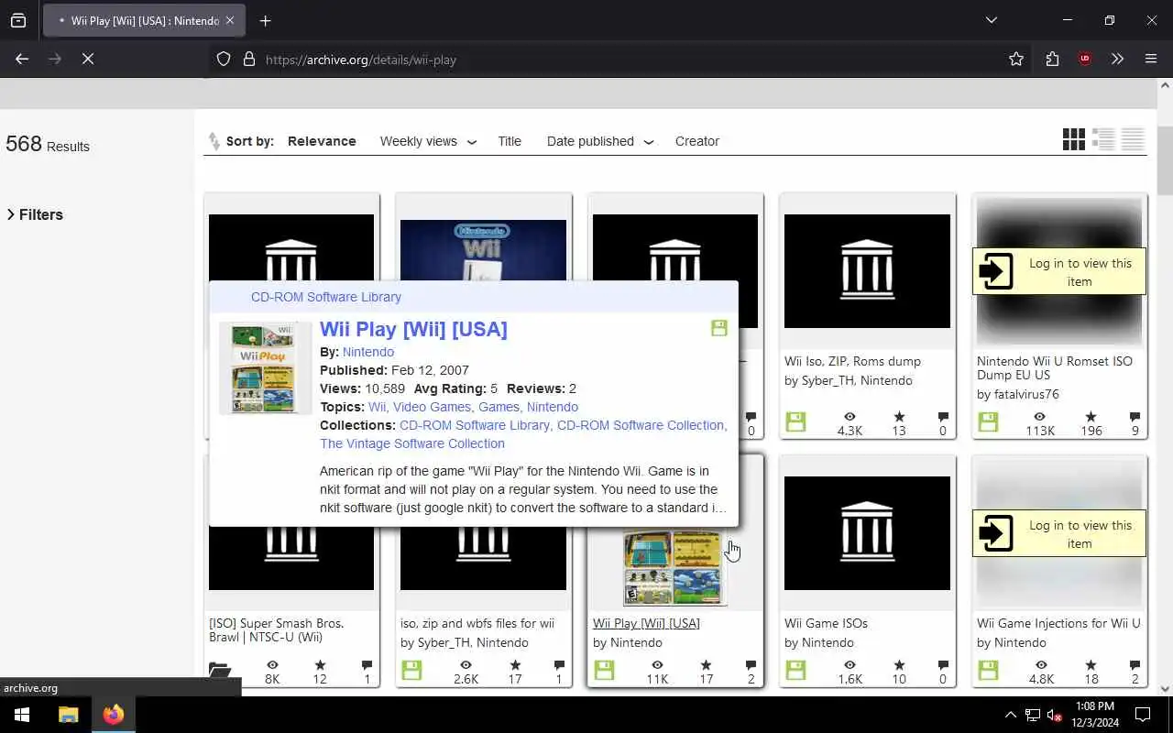Click login arrow icon on Wii U Romset

point(995,271)
